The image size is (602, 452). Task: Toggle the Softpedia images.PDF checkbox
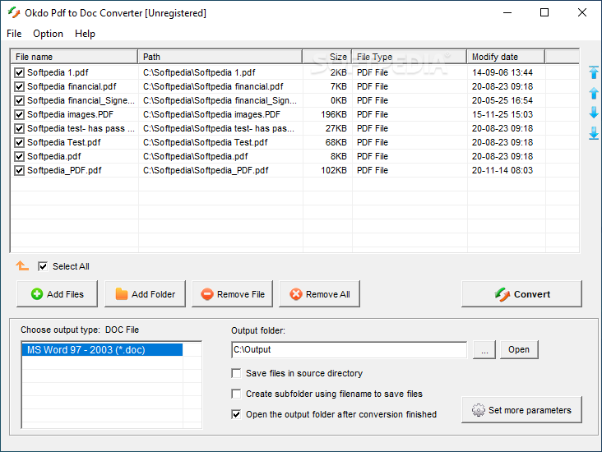[x=19, y=114]
